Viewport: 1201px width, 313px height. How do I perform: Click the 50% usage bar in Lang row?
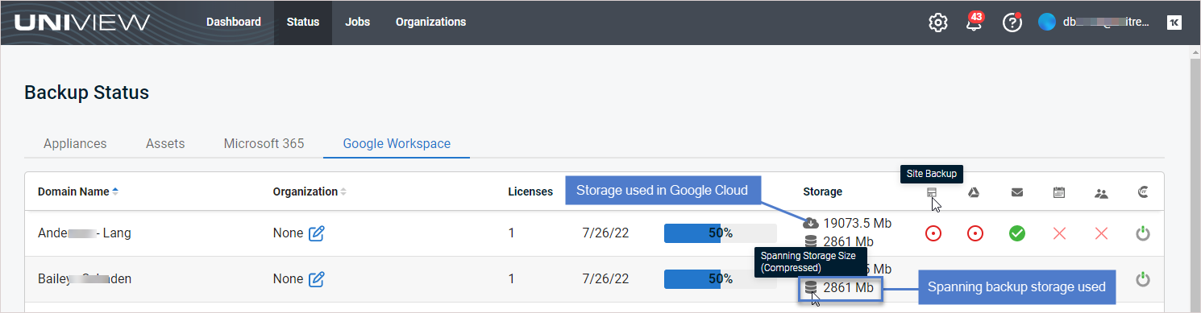click(720, 233)
